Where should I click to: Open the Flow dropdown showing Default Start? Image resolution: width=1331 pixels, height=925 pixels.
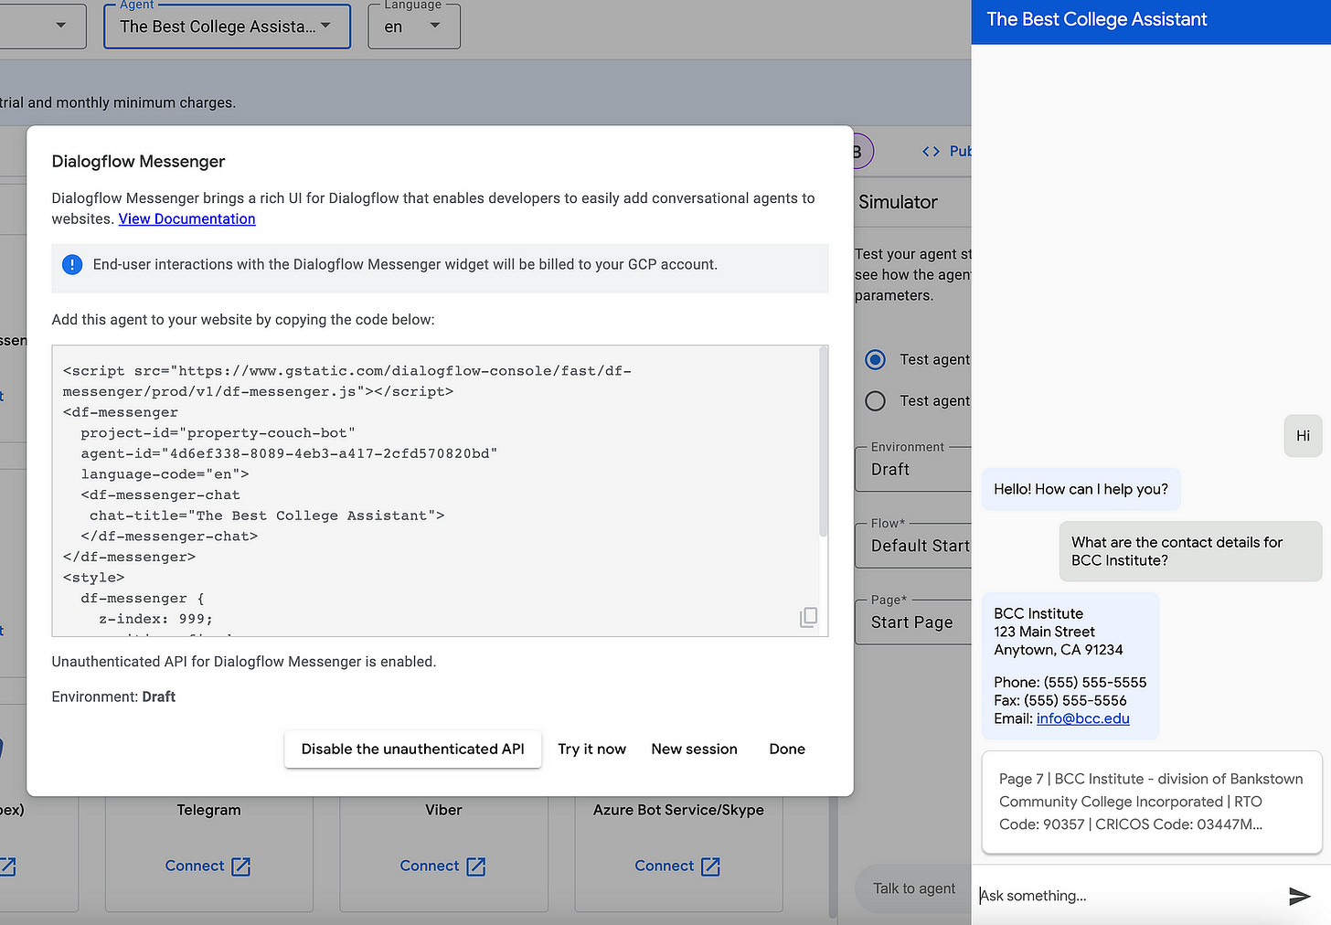[914, 546]
